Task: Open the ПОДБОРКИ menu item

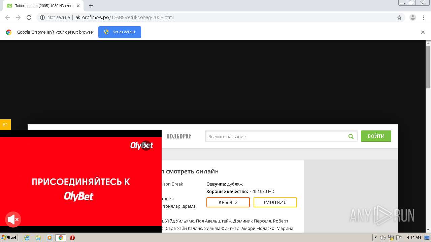Action: point(179,136)
